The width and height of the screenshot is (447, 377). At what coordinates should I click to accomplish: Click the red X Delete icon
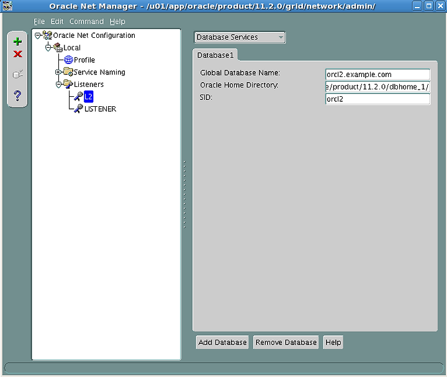(17, 54)
